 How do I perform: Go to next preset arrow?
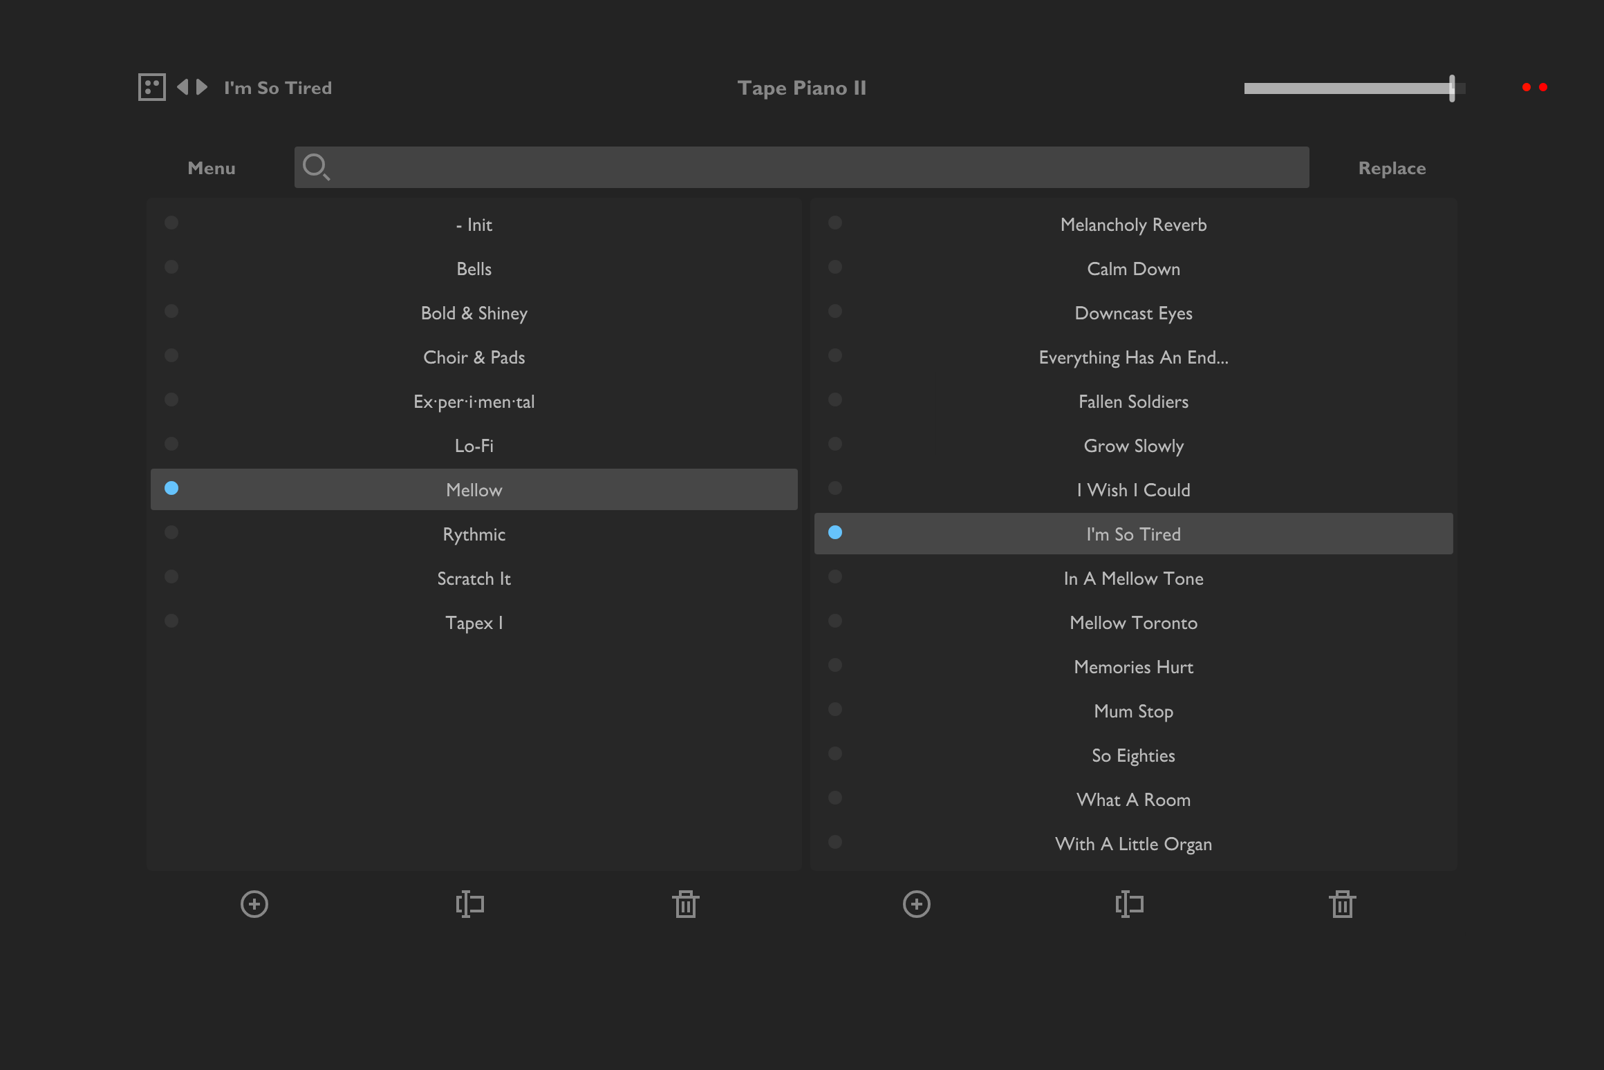tap(202, 87)
